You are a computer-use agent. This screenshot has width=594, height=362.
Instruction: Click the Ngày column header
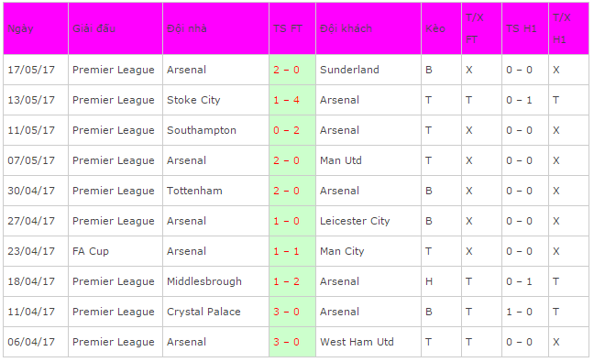pos(36,28)
